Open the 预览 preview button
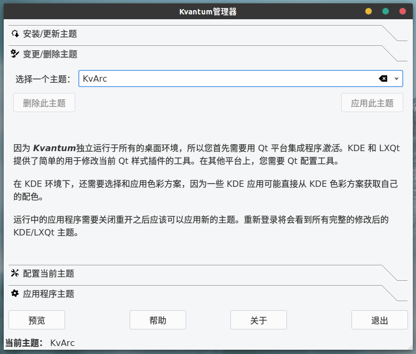 click(x=37, y=320)
